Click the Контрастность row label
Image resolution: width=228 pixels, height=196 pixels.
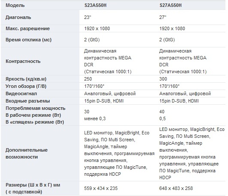tap(23, 61)
